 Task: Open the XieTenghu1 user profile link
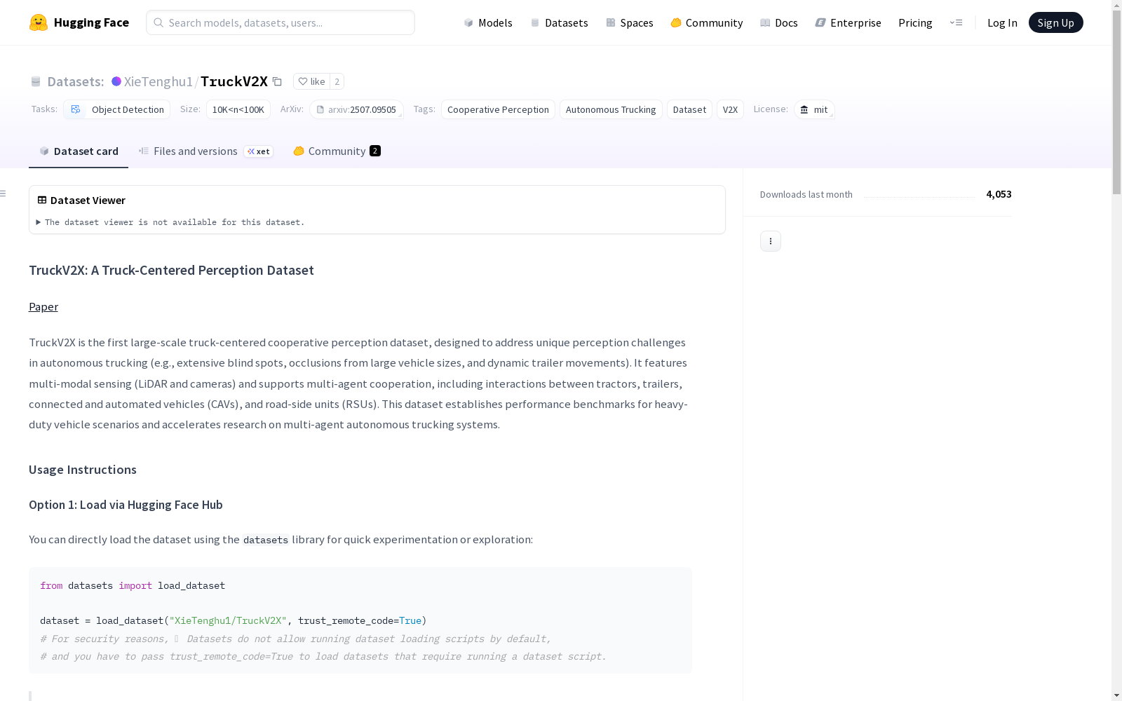(158, 81)
